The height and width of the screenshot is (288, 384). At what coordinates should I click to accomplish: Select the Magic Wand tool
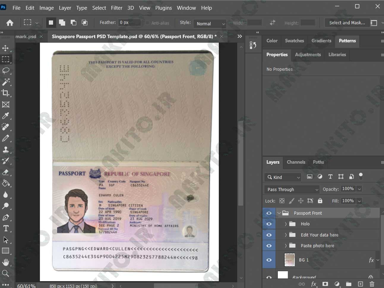pos(5,82)
